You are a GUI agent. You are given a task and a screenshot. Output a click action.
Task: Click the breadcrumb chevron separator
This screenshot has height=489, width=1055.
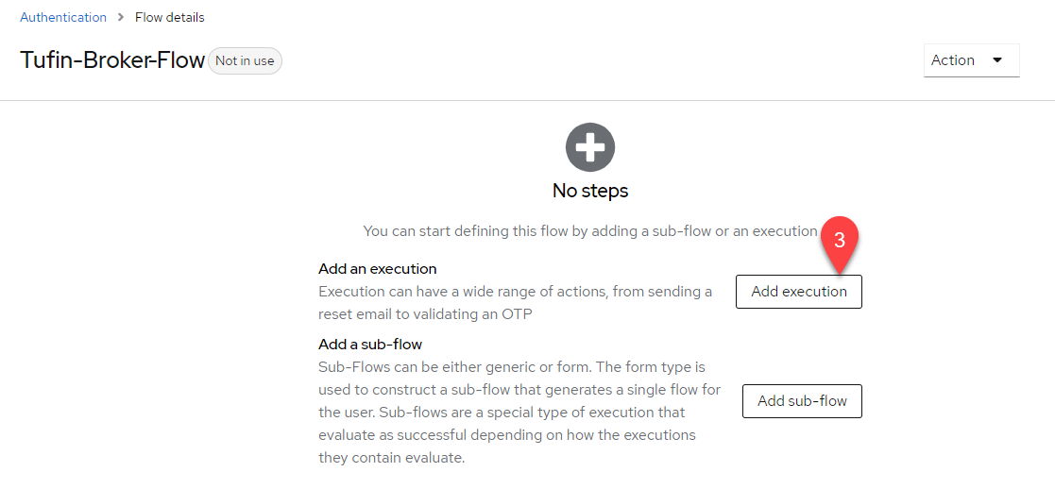point(121,17)
